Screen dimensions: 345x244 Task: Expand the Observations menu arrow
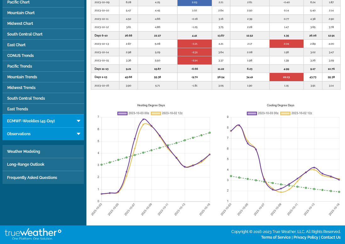point(78,134)
